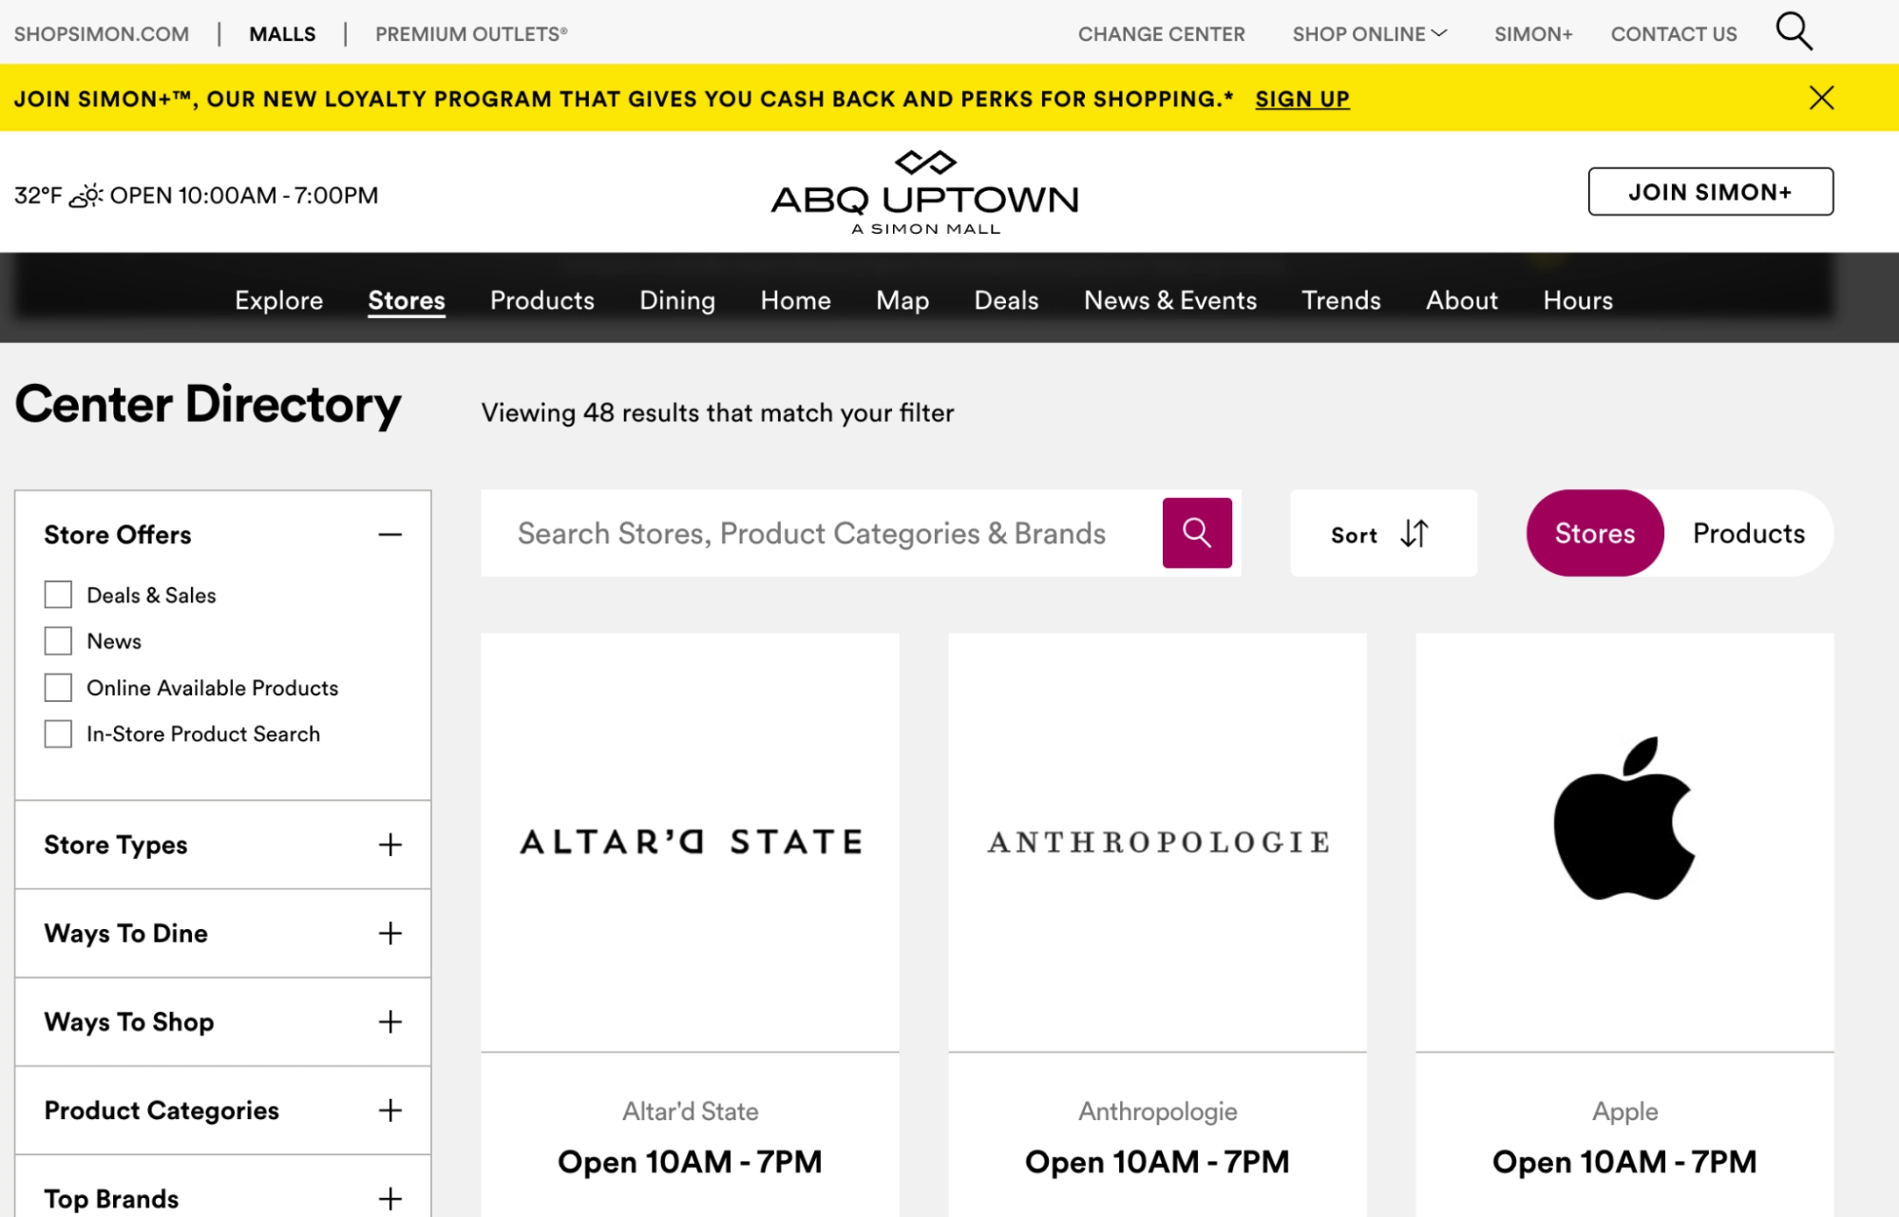The image size is (1899, 1217).
Task: Check the News filter checkbox
Action: coord(58,639)
